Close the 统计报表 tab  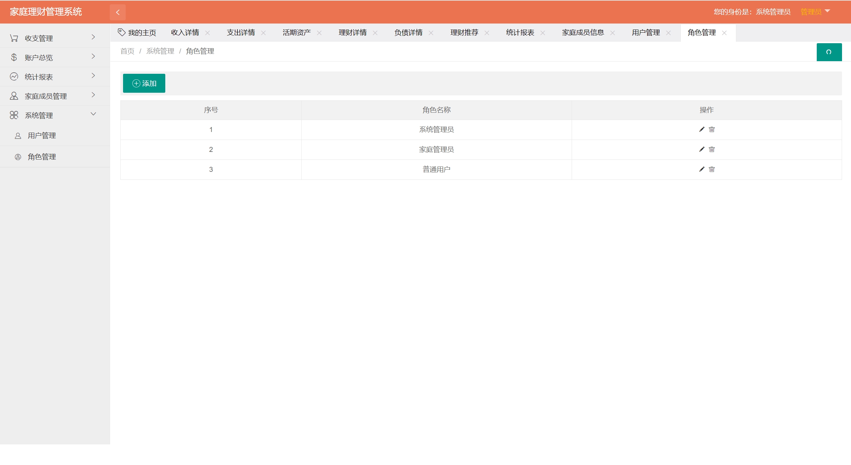click(543, 33)
